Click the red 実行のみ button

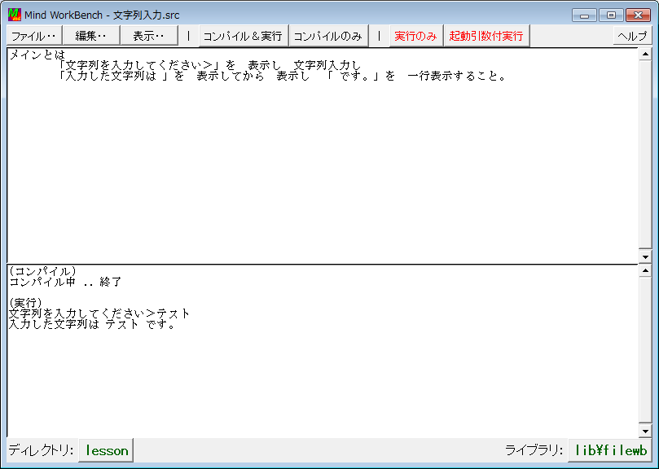pos(416,36)
